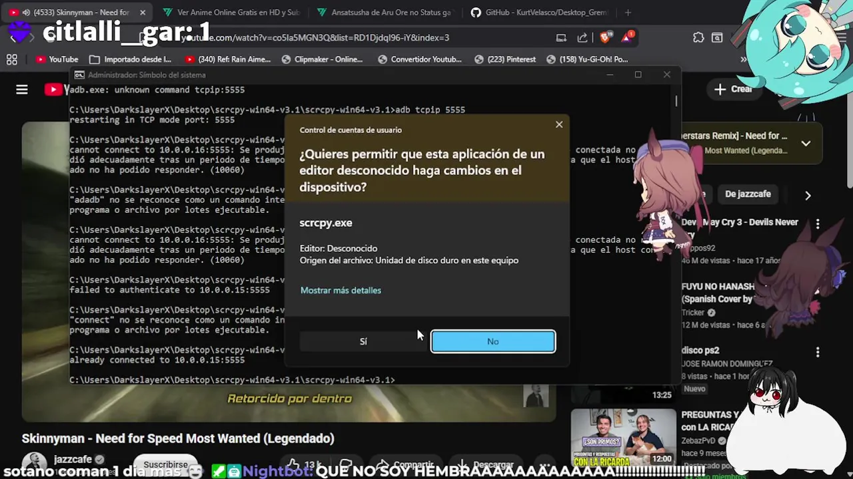Open the options menu for Devil May Cry 3 video
Image resolution: width=853 pixels, height=479 pixels.
pos(818,224)
